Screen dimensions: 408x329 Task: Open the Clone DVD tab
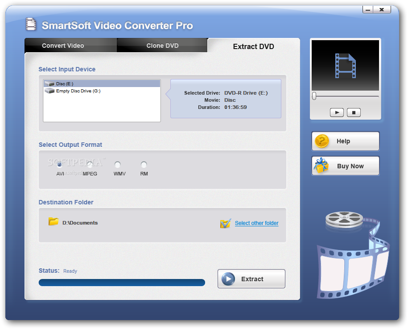pos(162,46)
